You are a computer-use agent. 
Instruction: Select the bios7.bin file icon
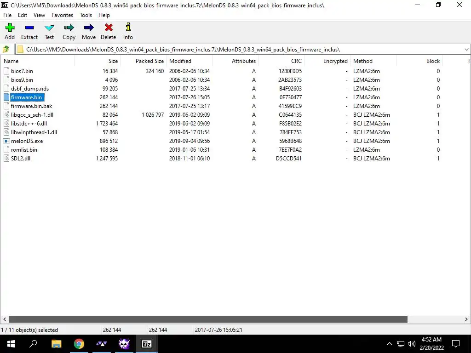click(6, 71)
